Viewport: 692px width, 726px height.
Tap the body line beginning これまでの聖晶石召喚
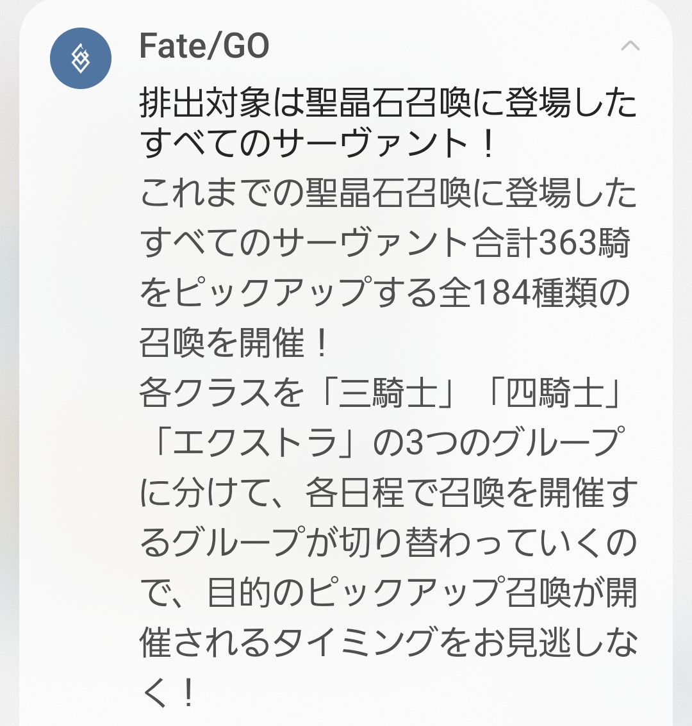coord(388,195)
